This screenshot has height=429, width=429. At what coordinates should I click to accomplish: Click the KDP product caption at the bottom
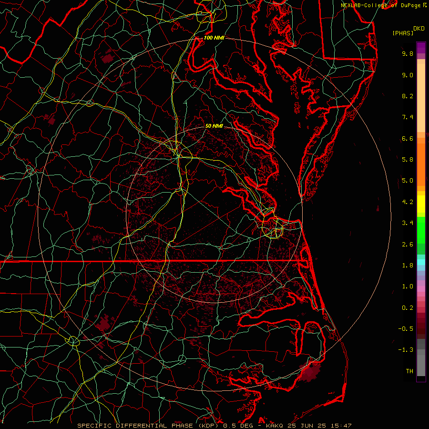[214, 426]
